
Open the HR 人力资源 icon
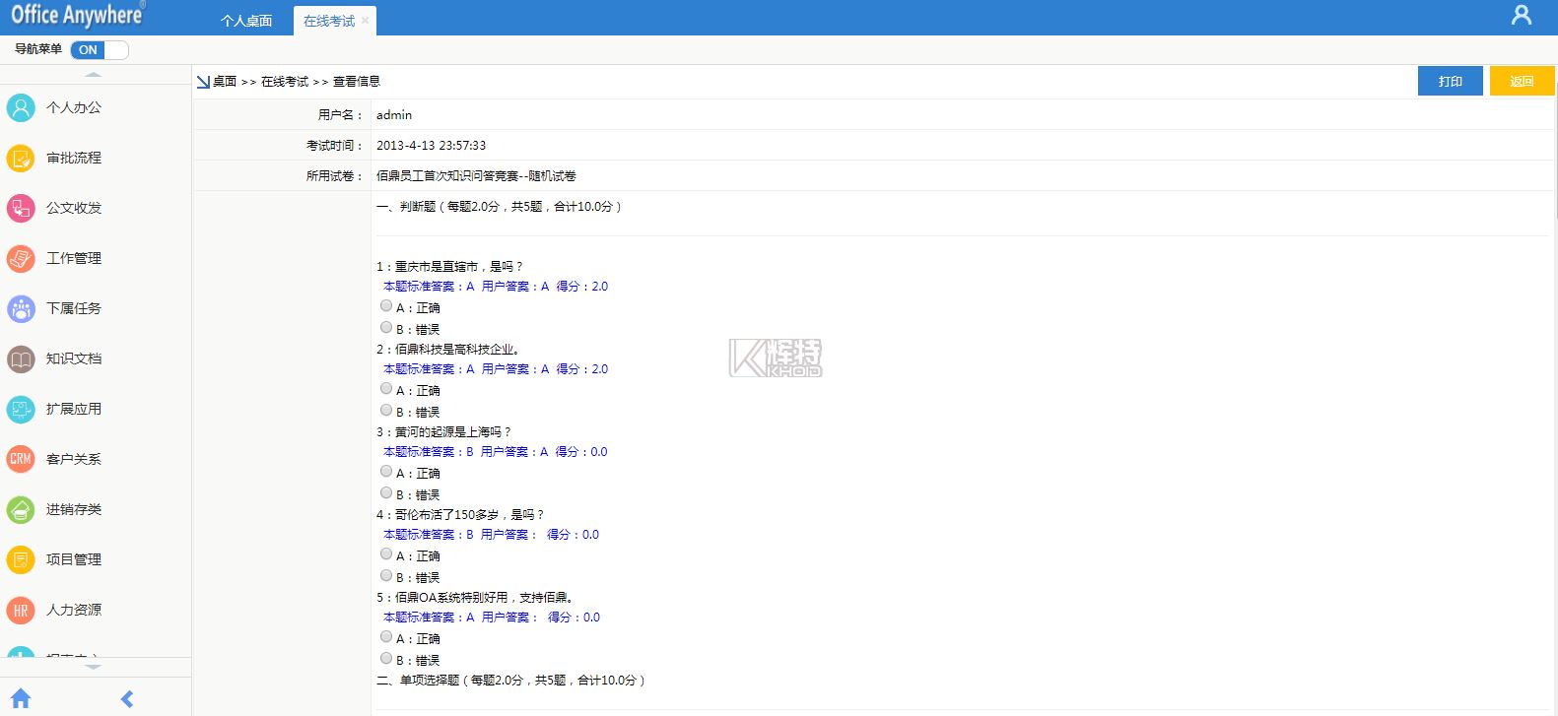pyautogui.click(x=21, y=610)
